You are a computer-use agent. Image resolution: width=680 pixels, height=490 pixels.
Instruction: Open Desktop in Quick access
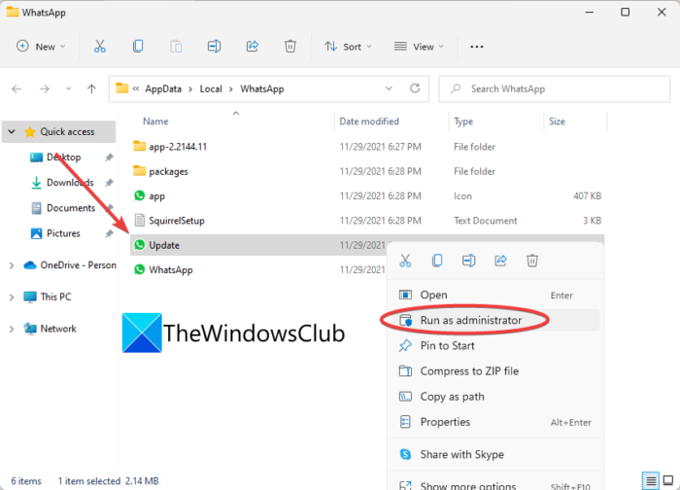tap(64, 157)
